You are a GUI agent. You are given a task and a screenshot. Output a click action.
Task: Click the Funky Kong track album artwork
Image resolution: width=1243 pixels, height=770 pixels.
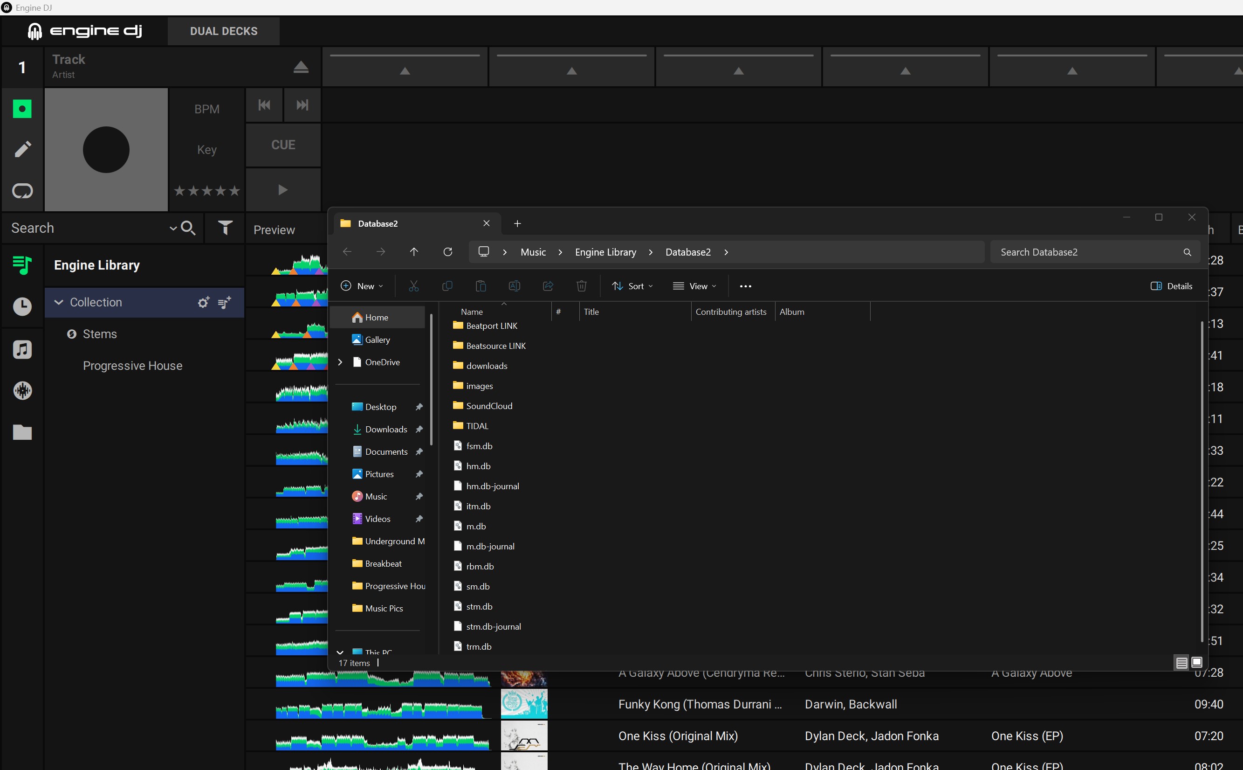[523, 704]
